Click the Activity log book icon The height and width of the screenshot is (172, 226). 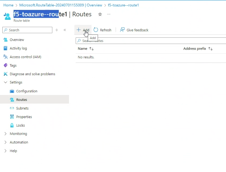point(6,48)
